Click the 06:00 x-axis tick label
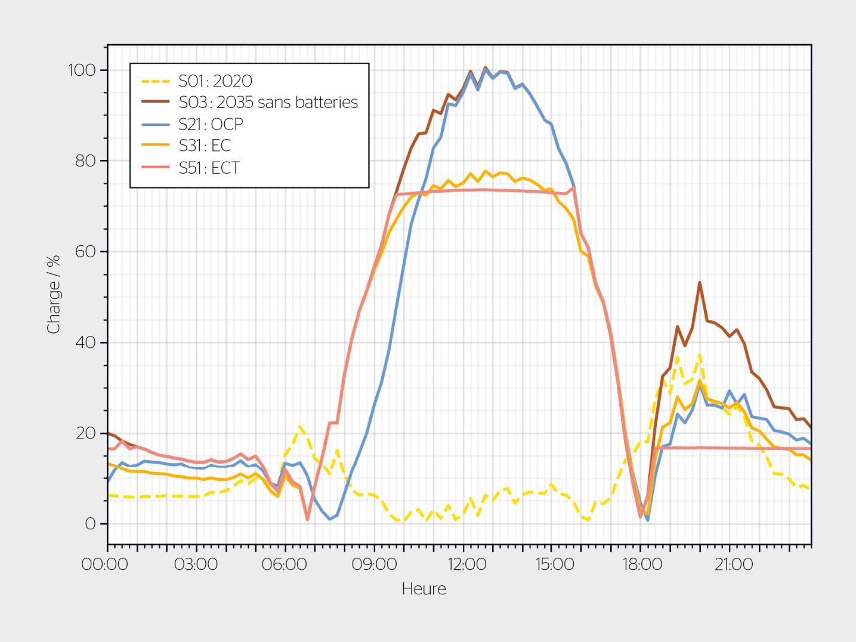This screenshot has height=642, width=856. point(284,564)
